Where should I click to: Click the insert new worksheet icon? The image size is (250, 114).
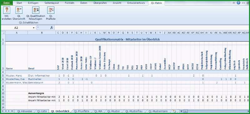coord(175,111)
